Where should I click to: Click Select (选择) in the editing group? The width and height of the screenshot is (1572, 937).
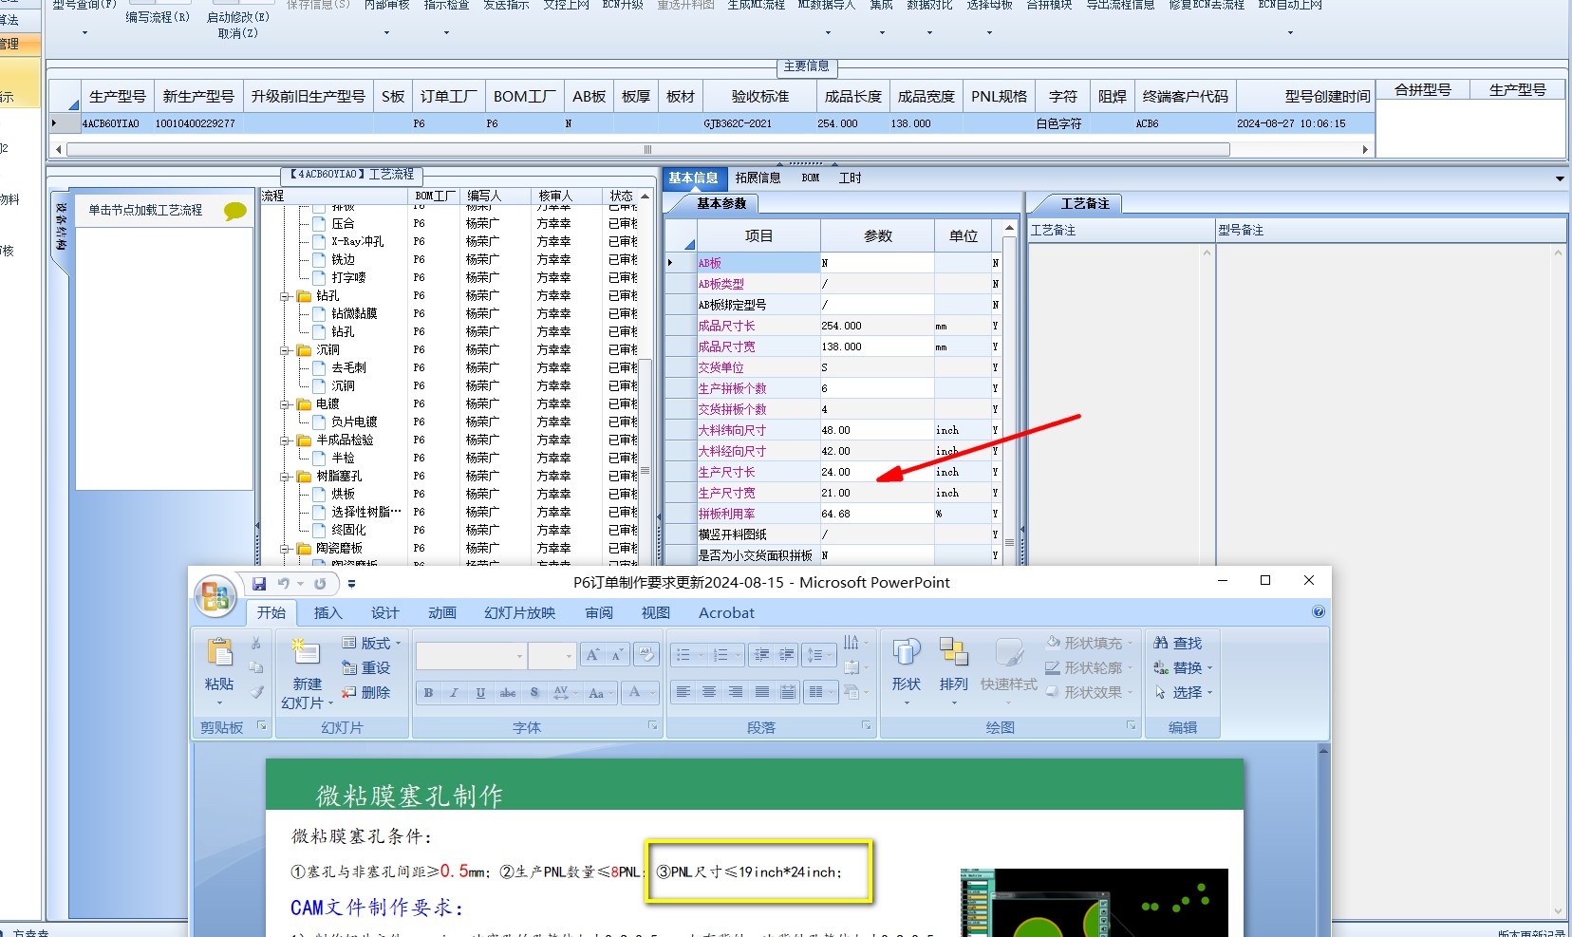click(1184, 692)
